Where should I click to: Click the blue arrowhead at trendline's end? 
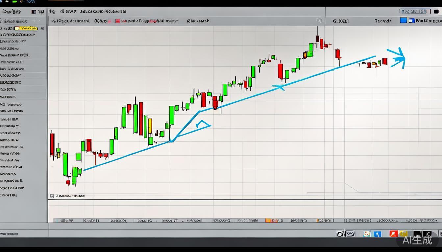398,58
